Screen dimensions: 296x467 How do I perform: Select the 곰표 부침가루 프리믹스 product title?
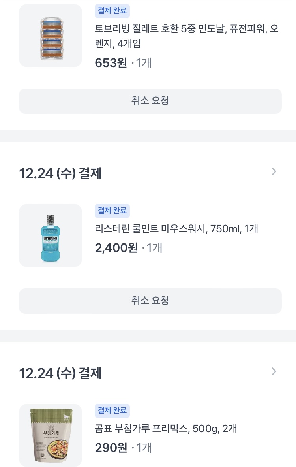click(166, 428)
